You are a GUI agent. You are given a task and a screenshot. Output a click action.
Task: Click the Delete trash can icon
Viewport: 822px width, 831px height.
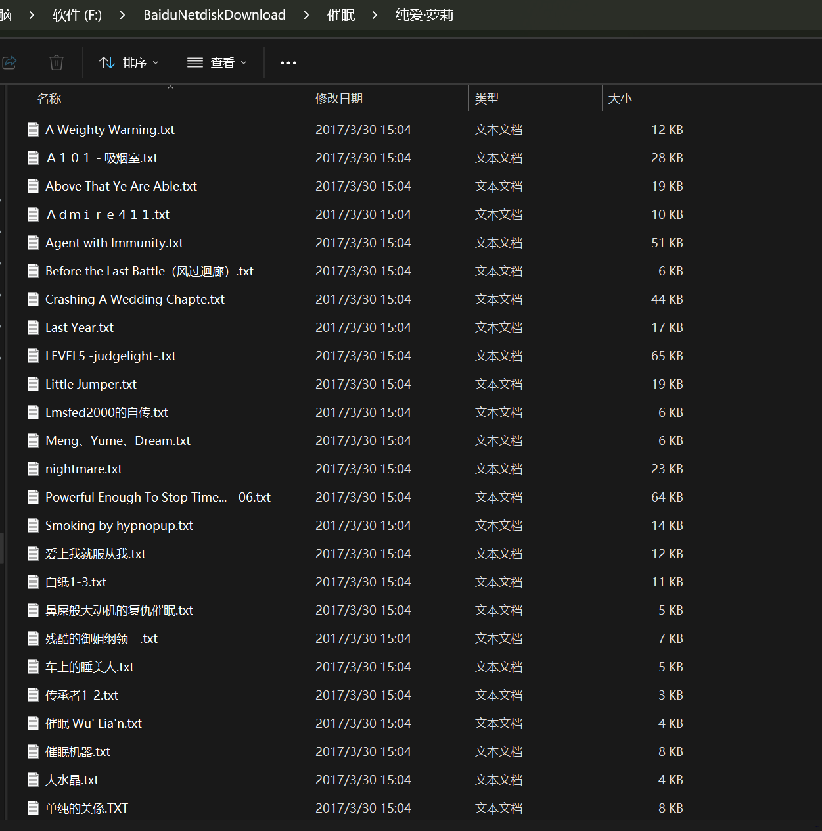pyautogui.click(x=57, y=62)
